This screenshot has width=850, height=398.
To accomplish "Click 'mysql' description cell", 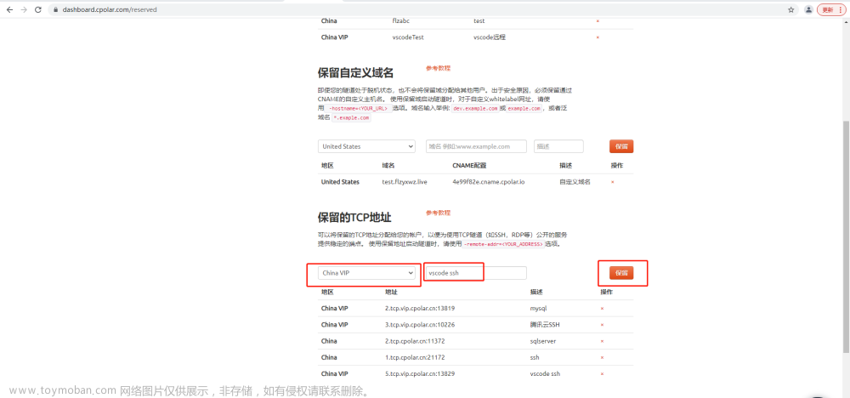I will (538, 309).
